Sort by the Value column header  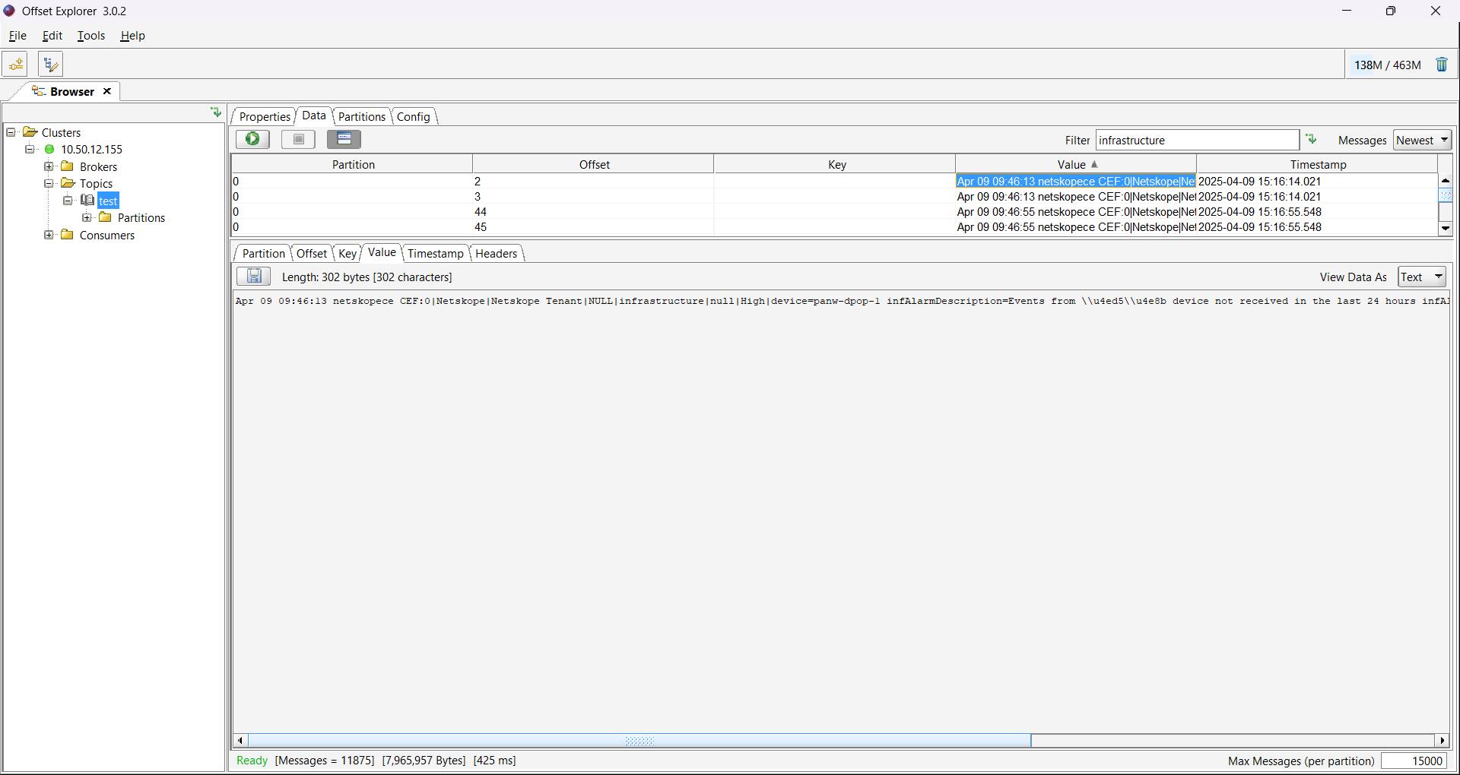[x=1077, y=164]
